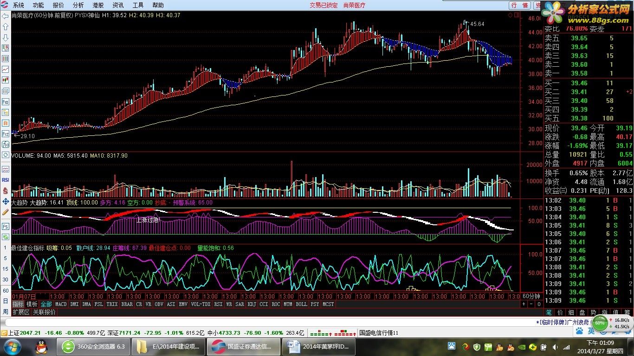
Task: Click the Baidu paw icon on IME bar
Action: click(x=579, y=331)
